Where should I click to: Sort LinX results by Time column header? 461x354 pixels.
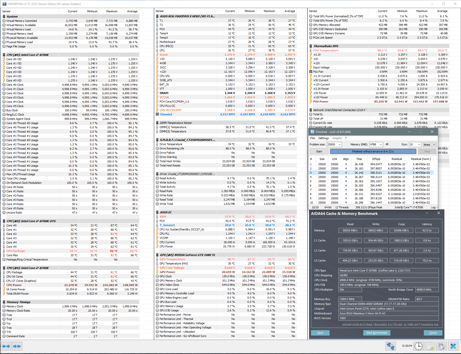click(359, 159)
